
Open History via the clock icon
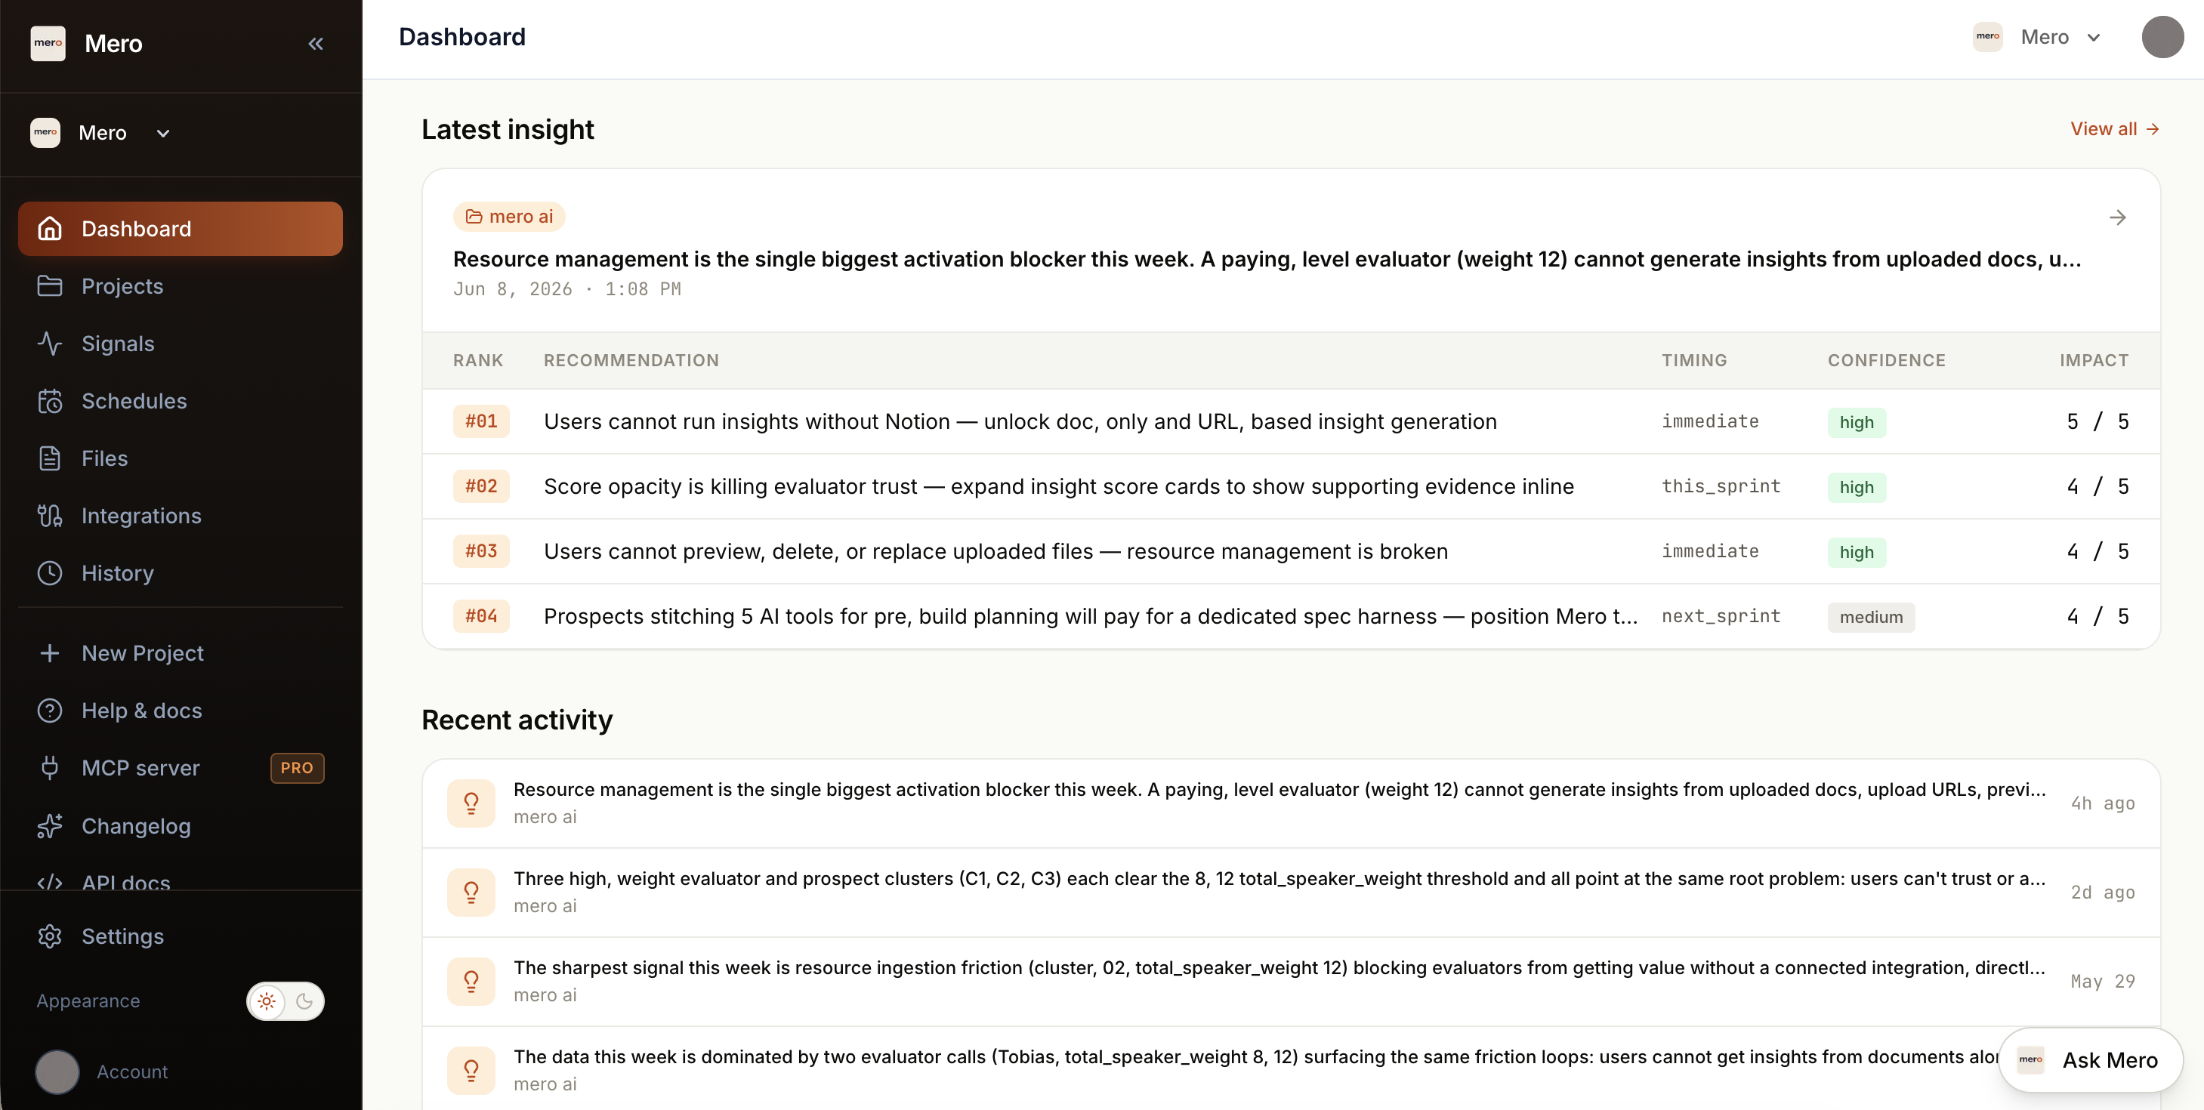tap(50, 573)
